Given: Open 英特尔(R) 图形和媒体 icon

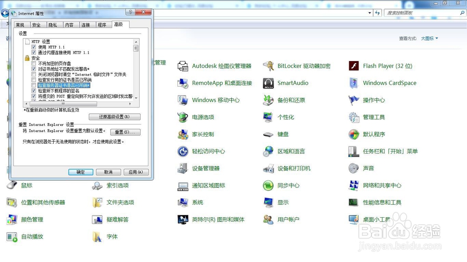Looking at the screenshot, I should (183, 220).
